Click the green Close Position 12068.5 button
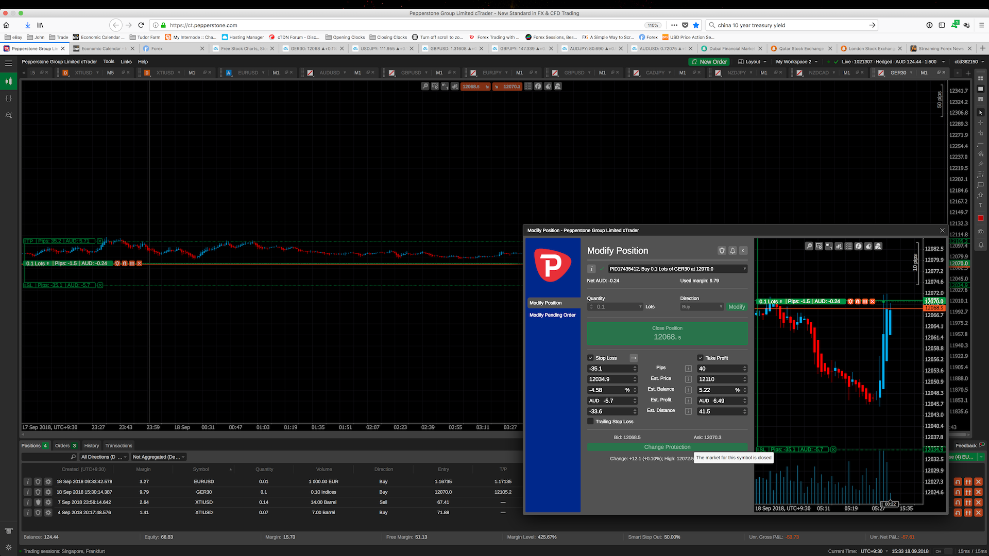The height and width of the screenshot is (556, 989). 667,333
